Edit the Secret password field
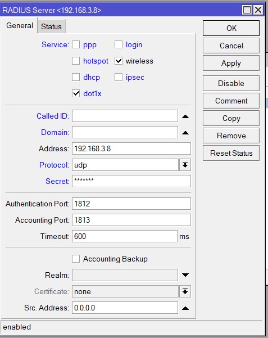This screenshot has width=268, height=338. coord(131,181)
